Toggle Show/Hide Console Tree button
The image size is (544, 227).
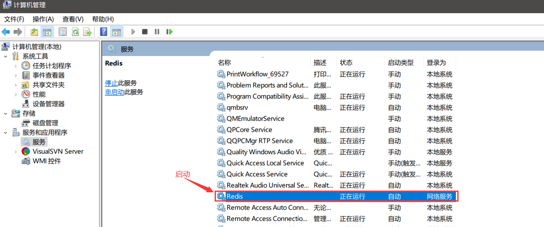point(47,32)
